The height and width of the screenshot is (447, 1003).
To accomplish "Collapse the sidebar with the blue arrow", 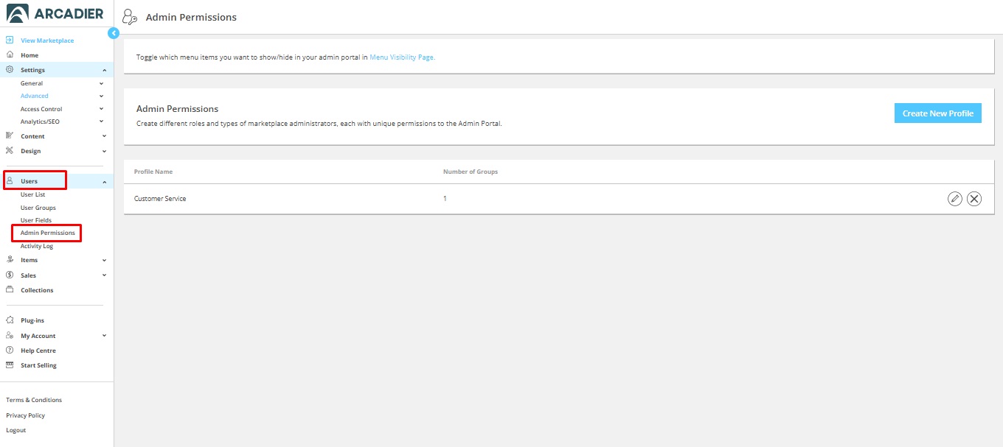I will pos(114,33).
